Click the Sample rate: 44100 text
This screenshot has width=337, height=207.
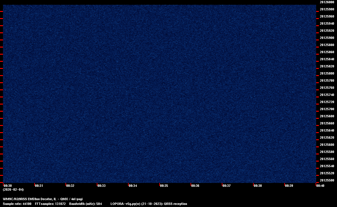17,204
